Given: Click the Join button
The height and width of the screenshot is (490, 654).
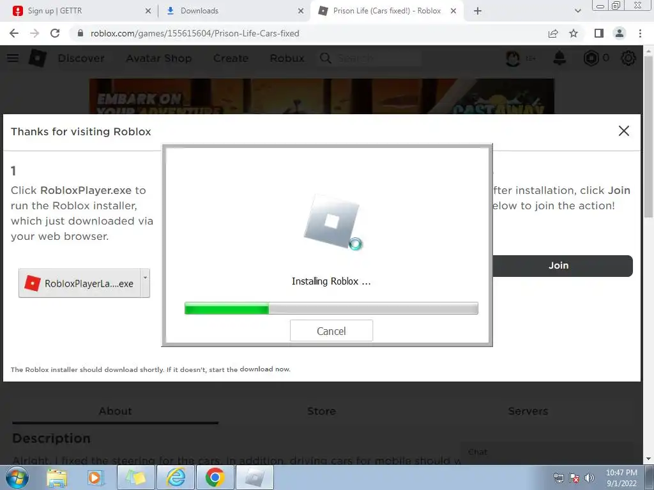Looking at the screenshot, I should (x=562, y=265).
